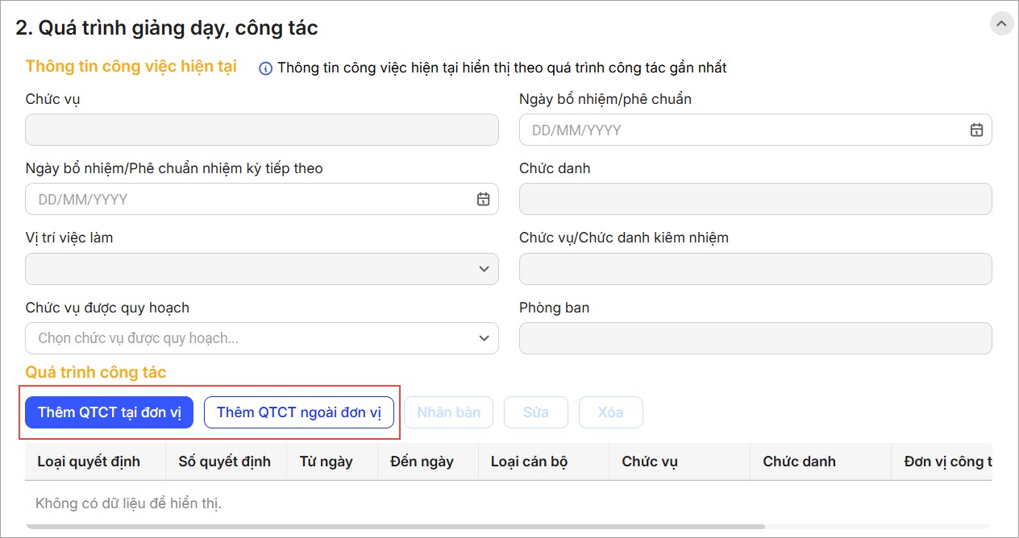The width and height of the screenshot is (1019, 538).
Task: Sort by Loại quyết định column header
Action: [x=89, y=461]
